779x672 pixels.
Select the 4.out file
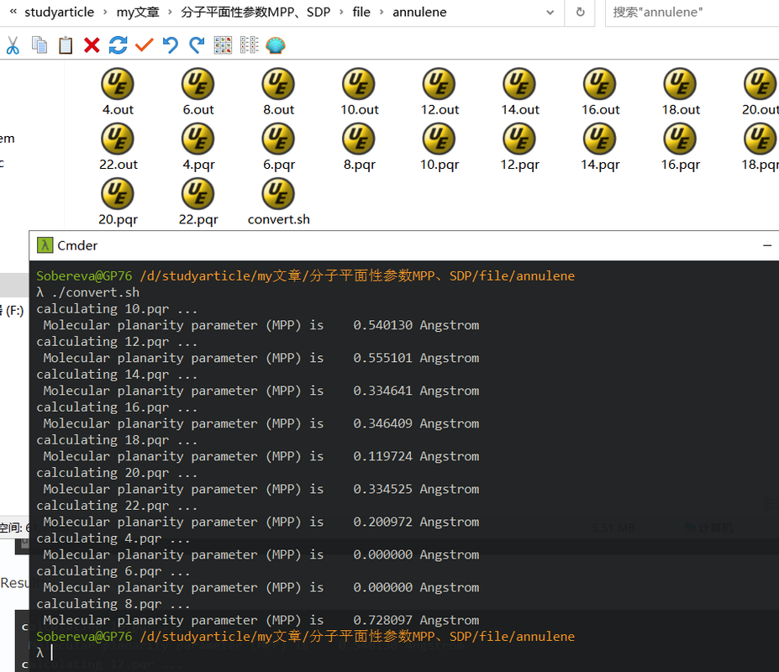(x=118, y=92)
